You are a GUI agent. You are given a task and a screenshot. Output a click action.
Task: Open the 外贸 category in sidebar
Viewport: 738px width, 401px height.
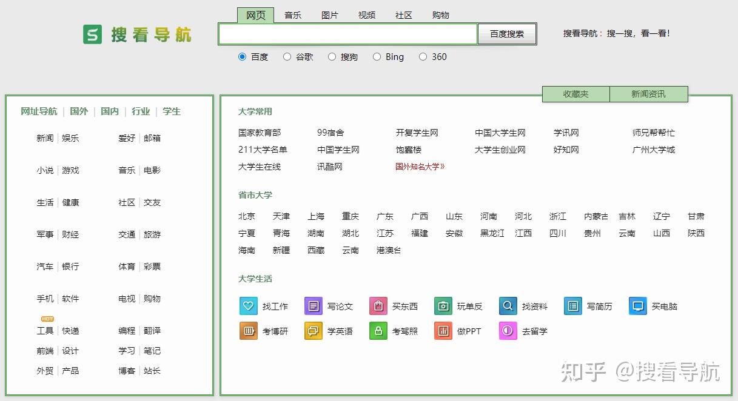click(x=45, y=371)
